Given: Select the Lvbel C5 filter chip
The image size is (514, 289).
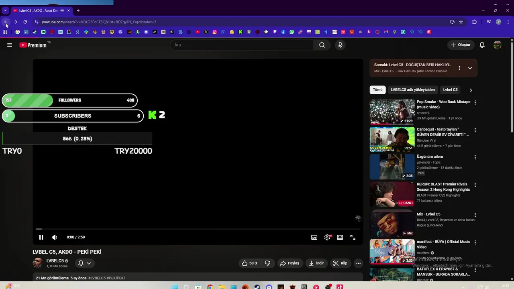Looking at the screenshot, I should (450, 90).
